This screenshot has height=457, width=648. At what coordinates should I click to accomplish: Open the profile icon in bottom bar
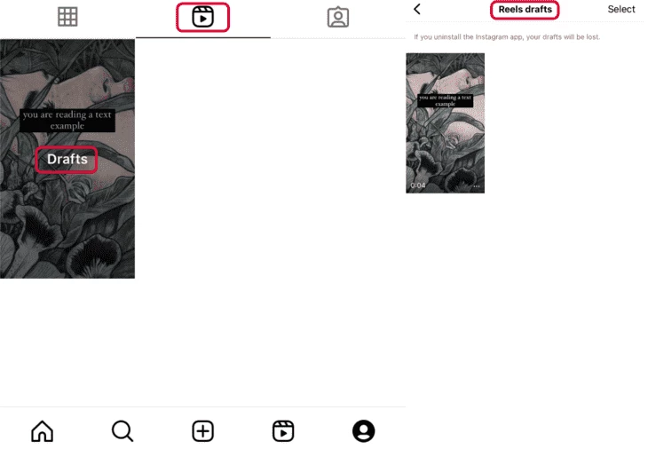point(363,431)
